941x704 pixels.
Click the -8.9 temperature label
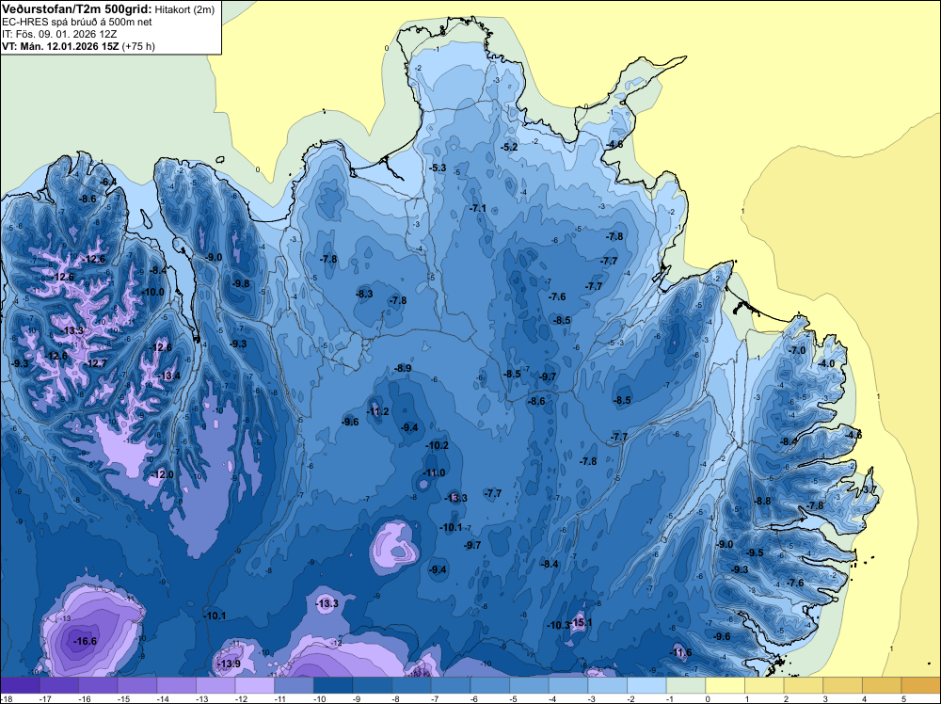click(404, 368)
